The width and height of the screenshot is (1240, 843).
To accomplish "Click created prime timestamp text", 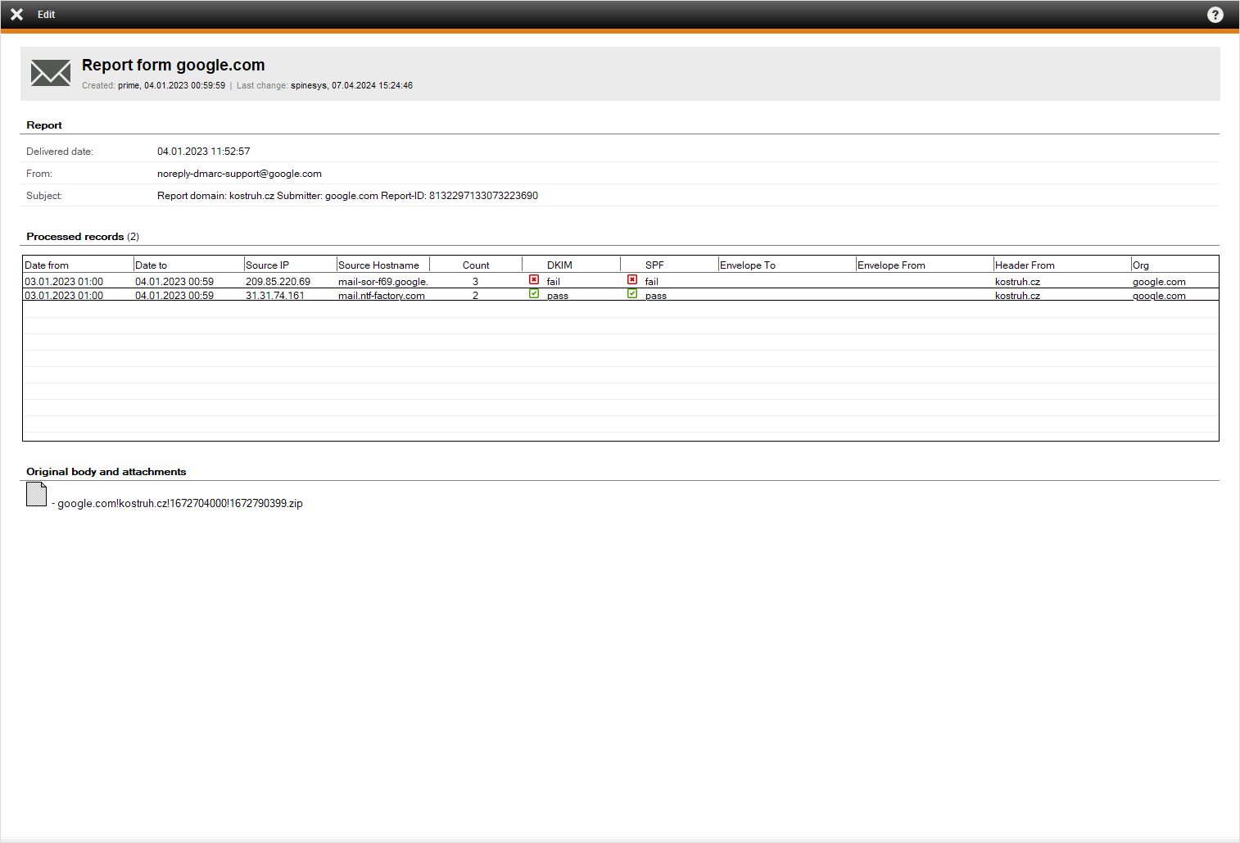I will pyautogui.click(x=171, y=85).
